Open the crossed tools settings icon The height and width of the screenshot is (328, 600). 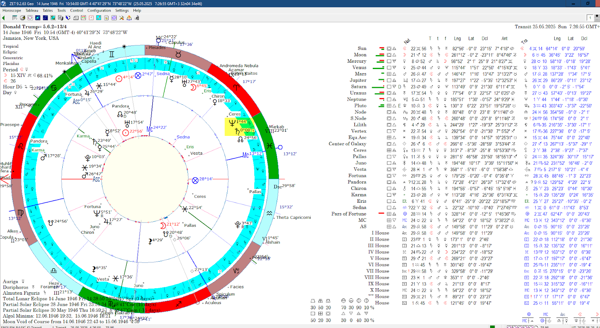(121, 18)
